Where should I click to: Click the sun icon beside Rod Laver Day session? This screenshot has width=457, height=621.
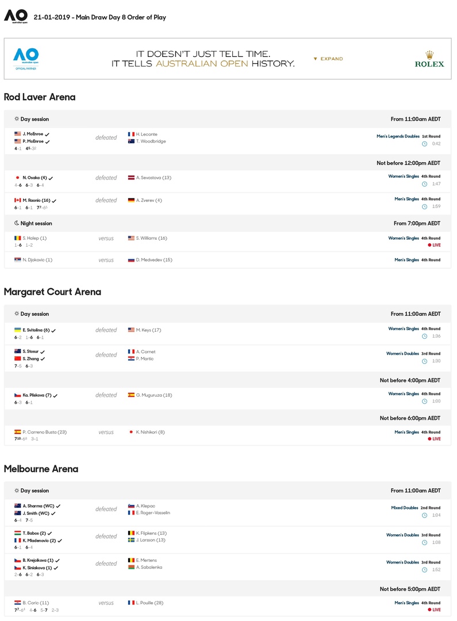coord(17,119)
